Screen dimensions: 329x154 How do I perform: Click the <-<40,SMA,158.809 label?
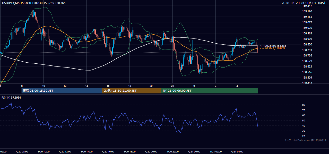click(x=272, y=48)
